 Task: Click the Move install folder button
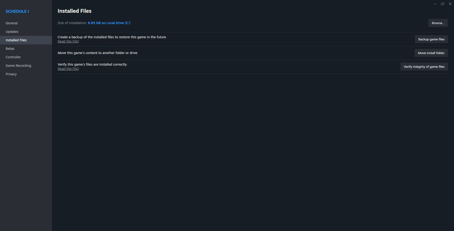(431, 52)
